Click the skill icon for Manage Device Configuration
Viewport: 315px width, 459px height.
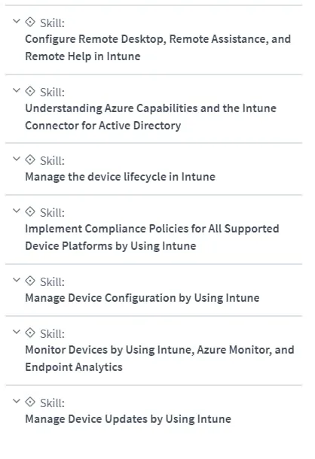pyautogui.click(x=30, y=281)
